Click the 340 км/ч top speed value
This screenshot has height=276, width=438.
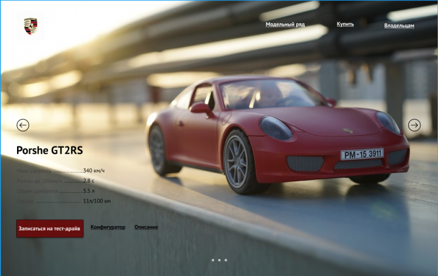[x=94, y=170]
